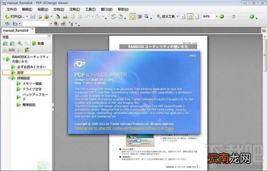The image size is (267, 171).
Task: Click bookmark options icon in second row
Action: tap(27, 50)
